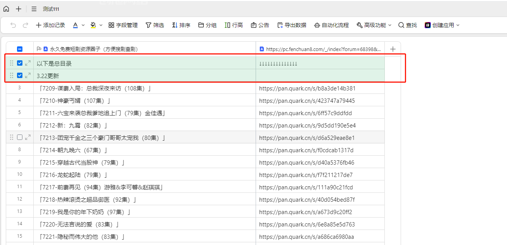Image resolution: width=507 pixels, height=245 pixels.
Task: Expand the font color dropdown arrow
Action: [x=83, y=25]
